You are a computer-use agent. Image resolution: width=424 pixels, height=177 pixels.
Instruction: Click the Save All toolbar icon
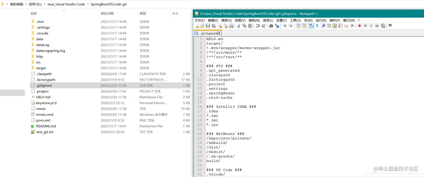pyautogui.click(x=214, y=26)
